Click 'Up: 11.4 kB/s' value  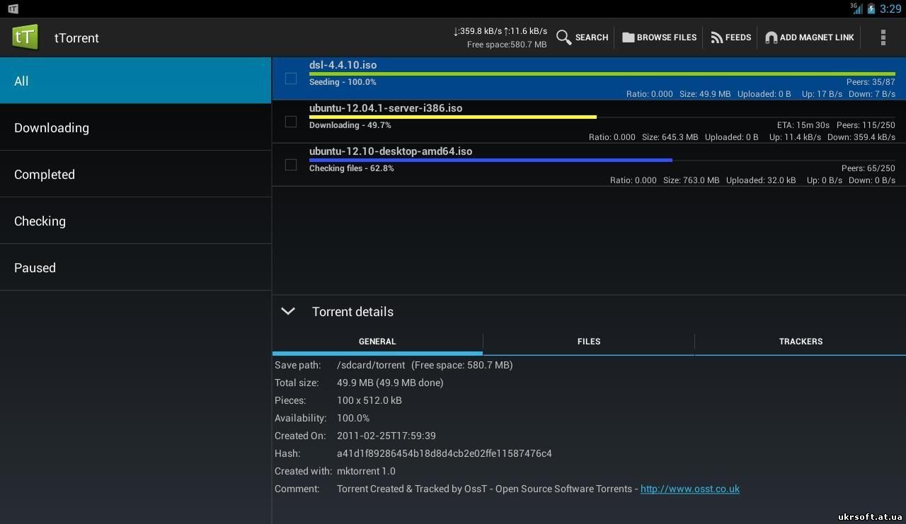(x=796, y=137)
